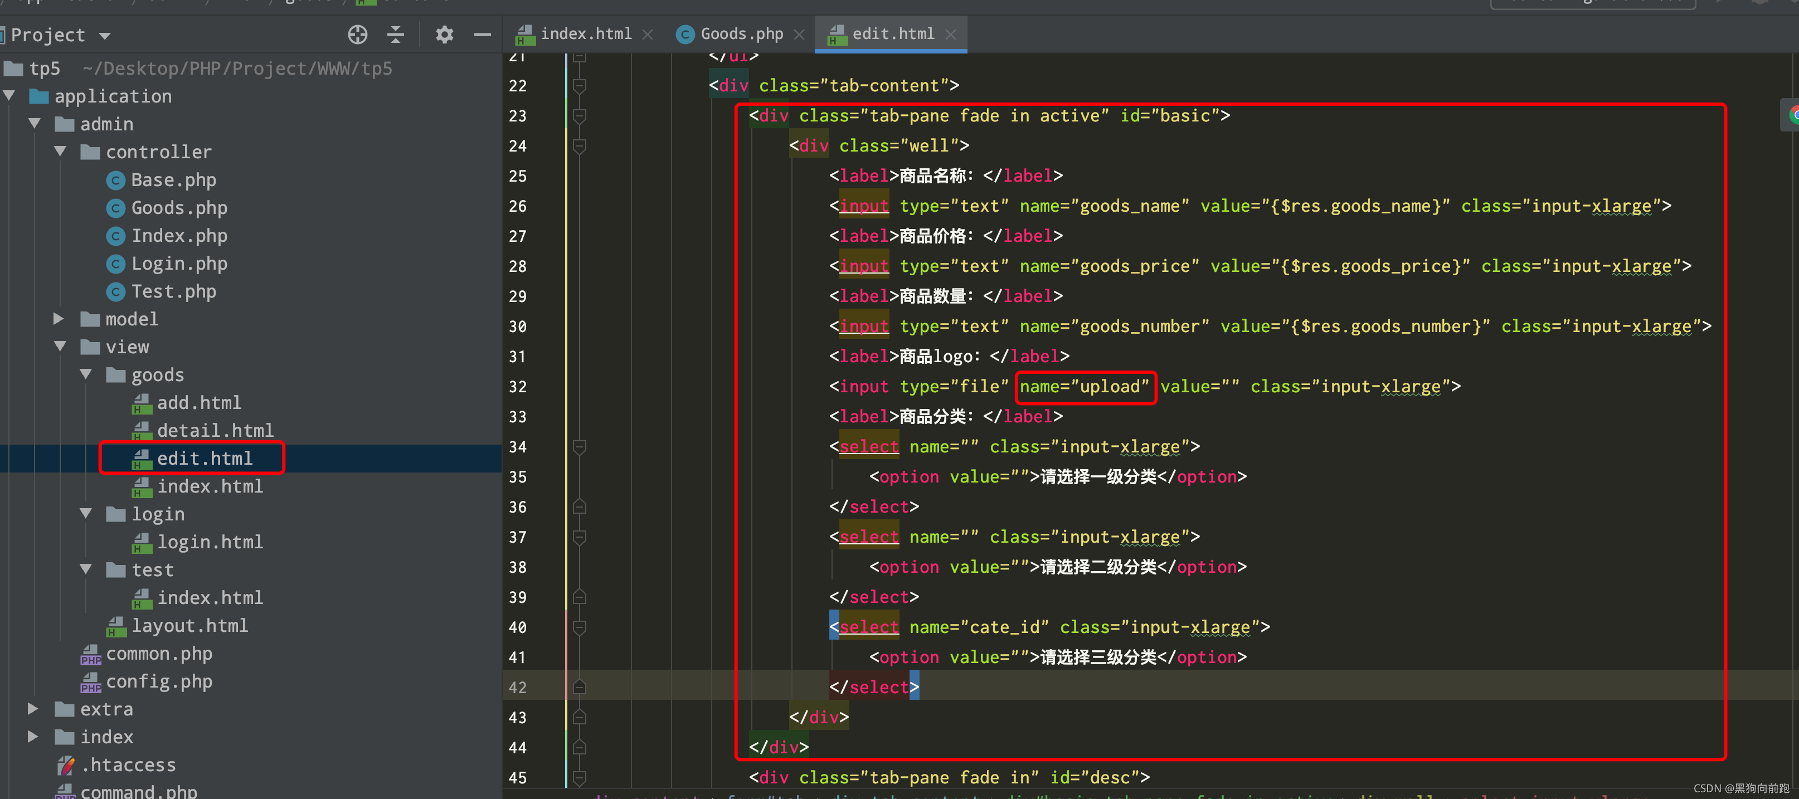The height and width of the screenshot is (799, 1799).
Task: Collapse the controller folder
Action: tap(60, 152)
